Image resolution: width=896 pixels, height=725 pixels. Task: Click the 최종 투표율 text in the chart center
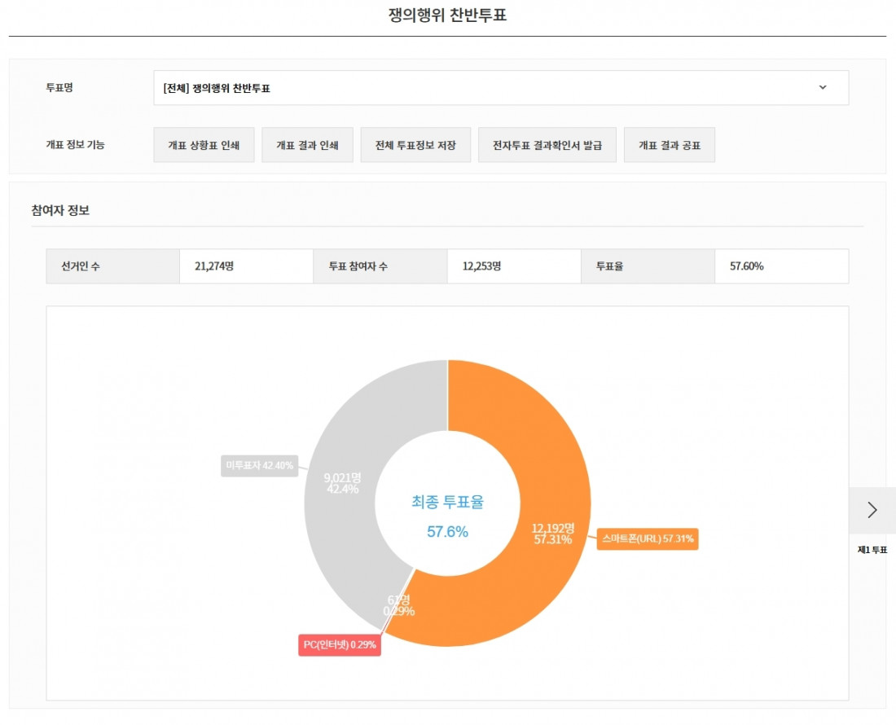pos(447,503)
